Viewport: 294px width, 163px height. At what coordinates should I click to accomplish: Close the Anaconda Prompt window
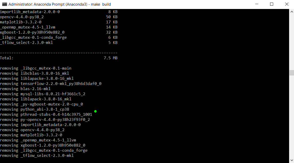tap(287, 4)
